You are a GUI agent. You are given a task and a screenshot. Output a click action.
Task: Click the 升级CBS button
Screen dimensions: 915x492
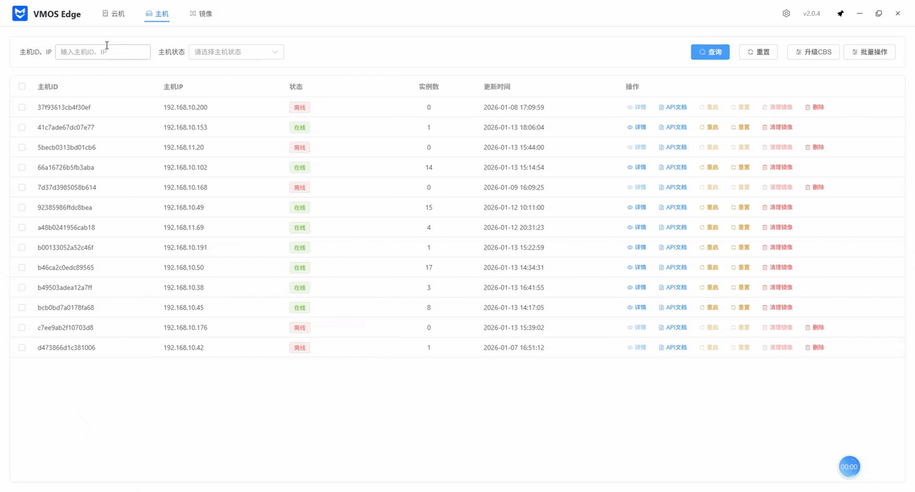pyautogui.click(x=813, y=52)
